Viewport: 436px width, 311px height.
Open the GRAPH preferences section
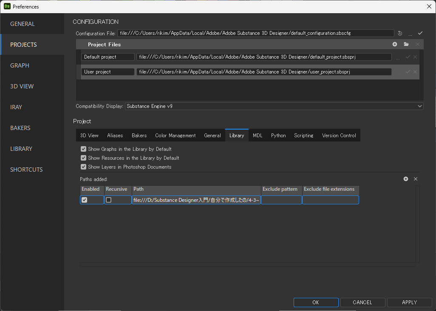pyautogui.click(x=32, y=65)
